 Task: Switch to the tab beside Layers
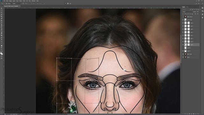187,7
